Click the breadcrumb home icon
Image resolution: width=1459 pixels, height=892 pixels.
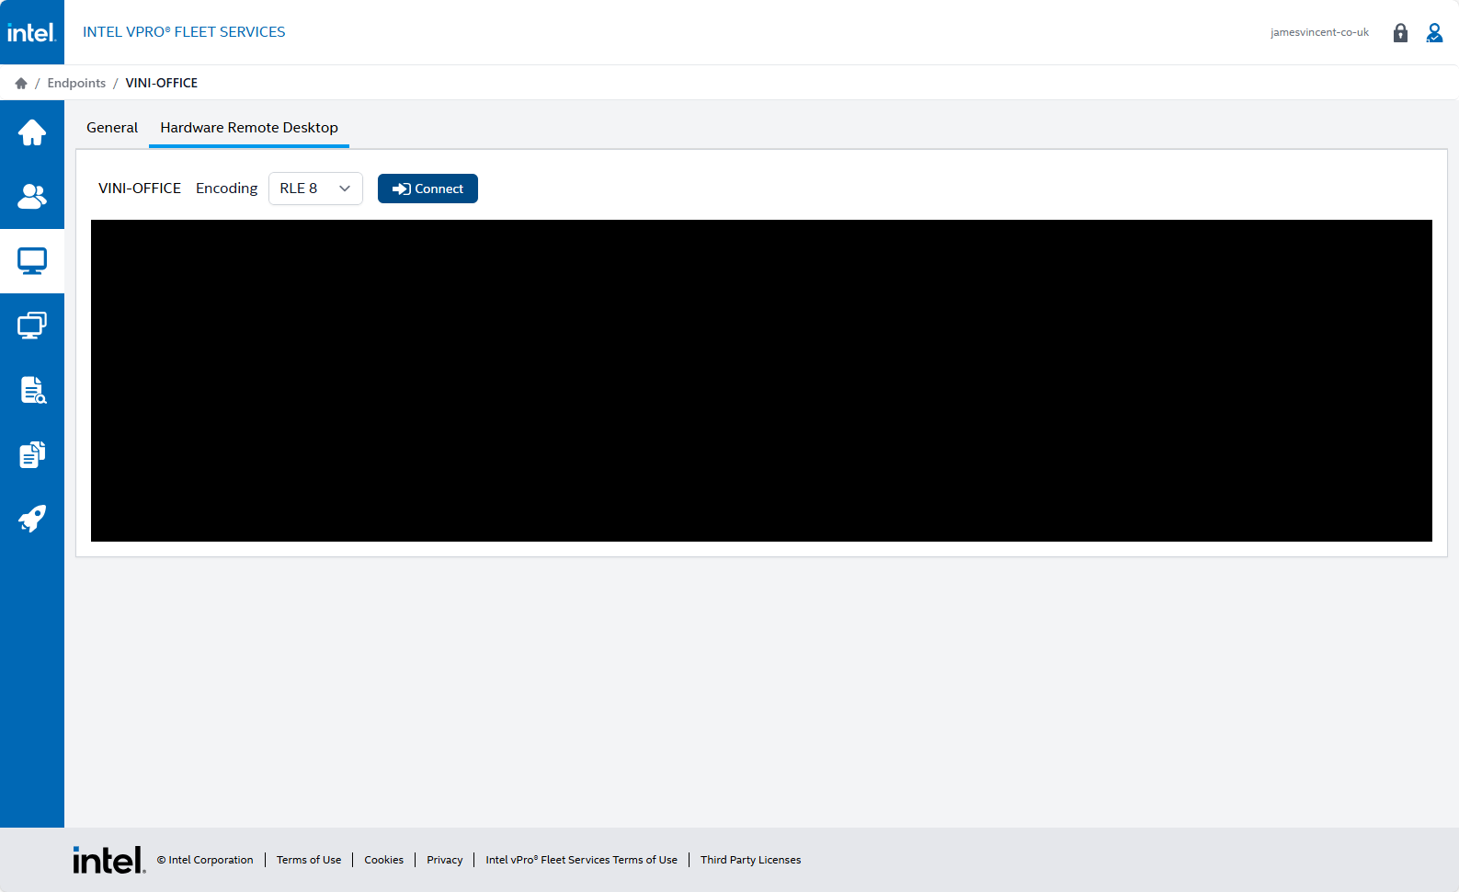[21, 83]
